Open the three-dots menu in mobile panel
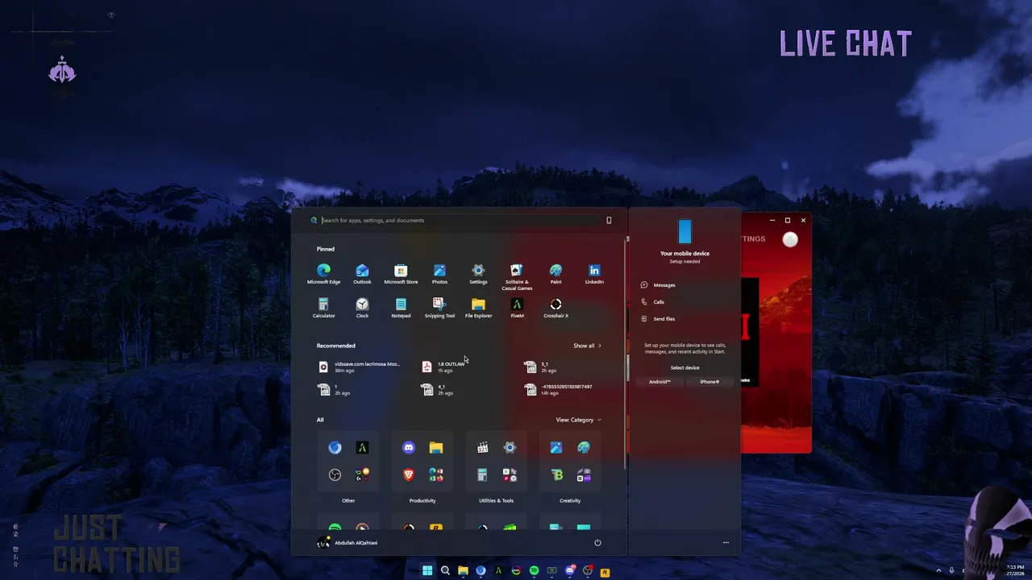 click(726, 543)
